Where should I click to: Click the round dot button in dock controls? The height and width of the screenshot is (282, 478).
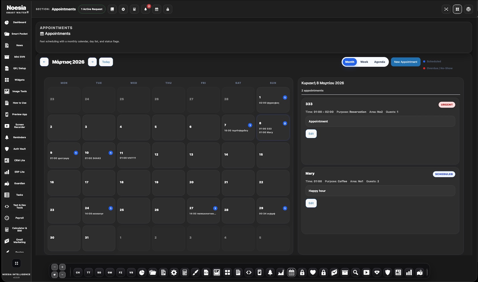pos(55,274)
